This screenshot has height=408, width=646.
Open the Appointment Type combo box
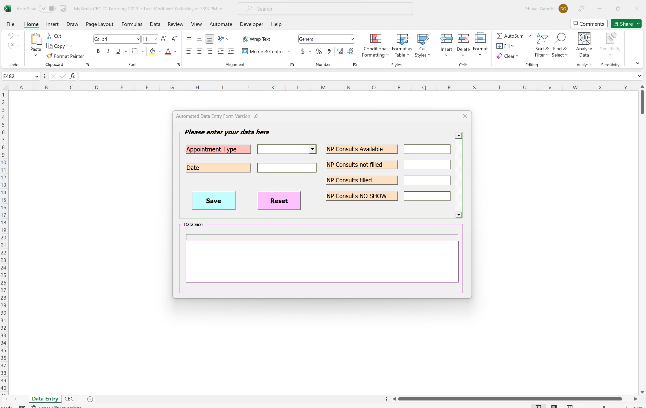313,149
